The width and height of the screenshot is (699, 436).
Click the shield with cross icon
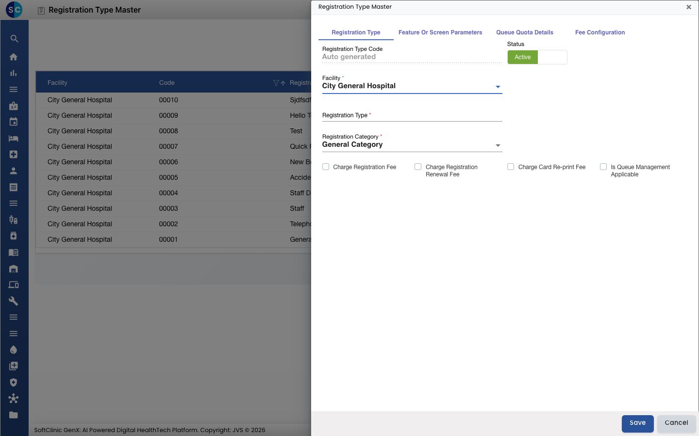point(14,382)
